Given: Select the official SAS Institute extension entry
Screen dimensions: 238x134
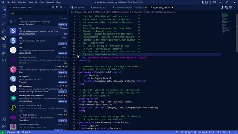Looking at the screenshot, I should pyautogui.click(x=38, y=31).
